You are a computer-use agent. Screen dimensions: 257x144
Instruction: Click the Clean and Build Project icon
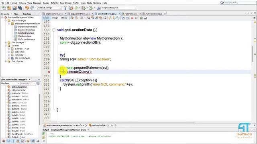[x=71, y=8]
